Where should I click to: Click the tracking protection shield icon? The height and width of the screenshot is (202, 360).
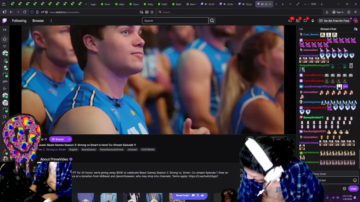tap(32, 12)
